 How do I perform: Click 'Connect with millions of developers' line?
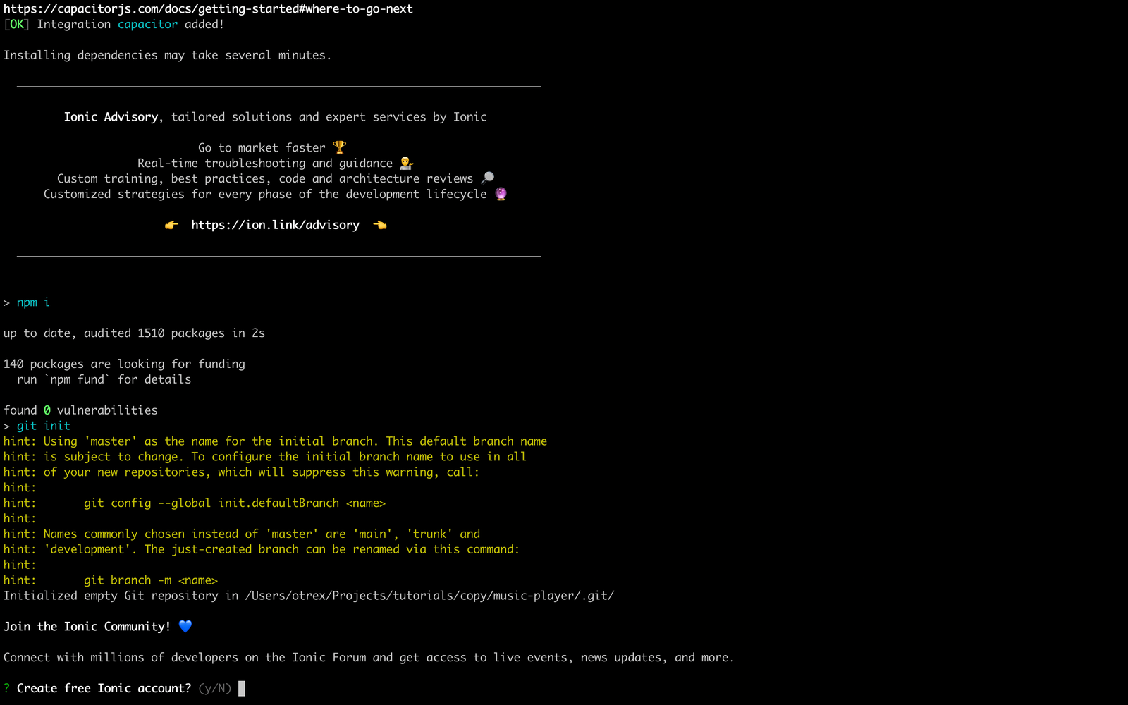click(369, 657)
